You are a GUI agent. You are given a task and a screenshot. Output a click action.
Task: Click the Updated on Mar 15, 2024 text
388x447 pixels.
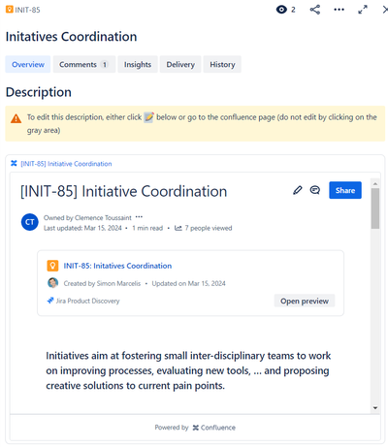coord(189,283)
